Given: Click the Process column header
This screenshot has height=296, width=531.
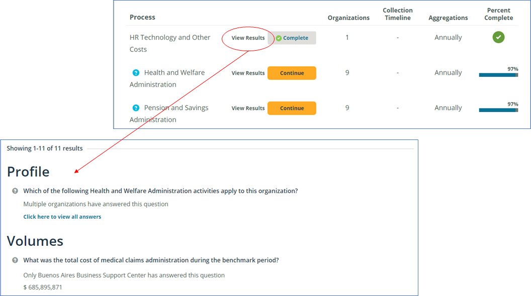Looking at the screenshot, I should pos(142,17).
